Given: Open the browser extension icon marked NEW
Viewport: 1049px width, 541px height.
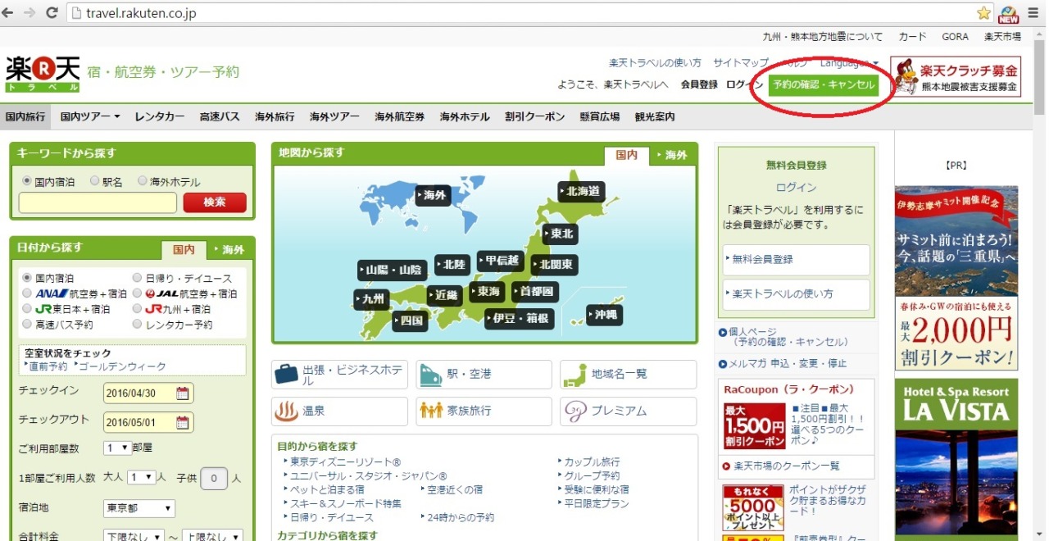Looking at the screenshot, I should (1007, 14).
